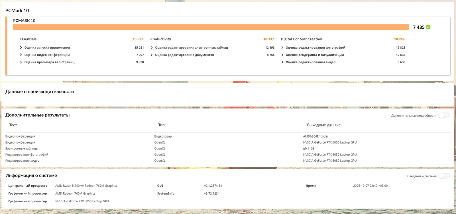Expand the Оценка запуска приложения chevron
Screen dimensions: 456x214
point(21,48)
